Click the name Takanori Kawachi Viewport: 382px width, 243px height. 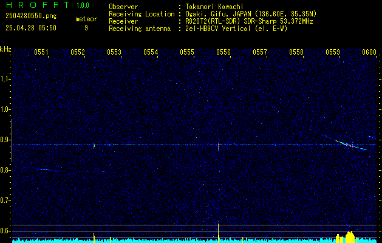214,7
